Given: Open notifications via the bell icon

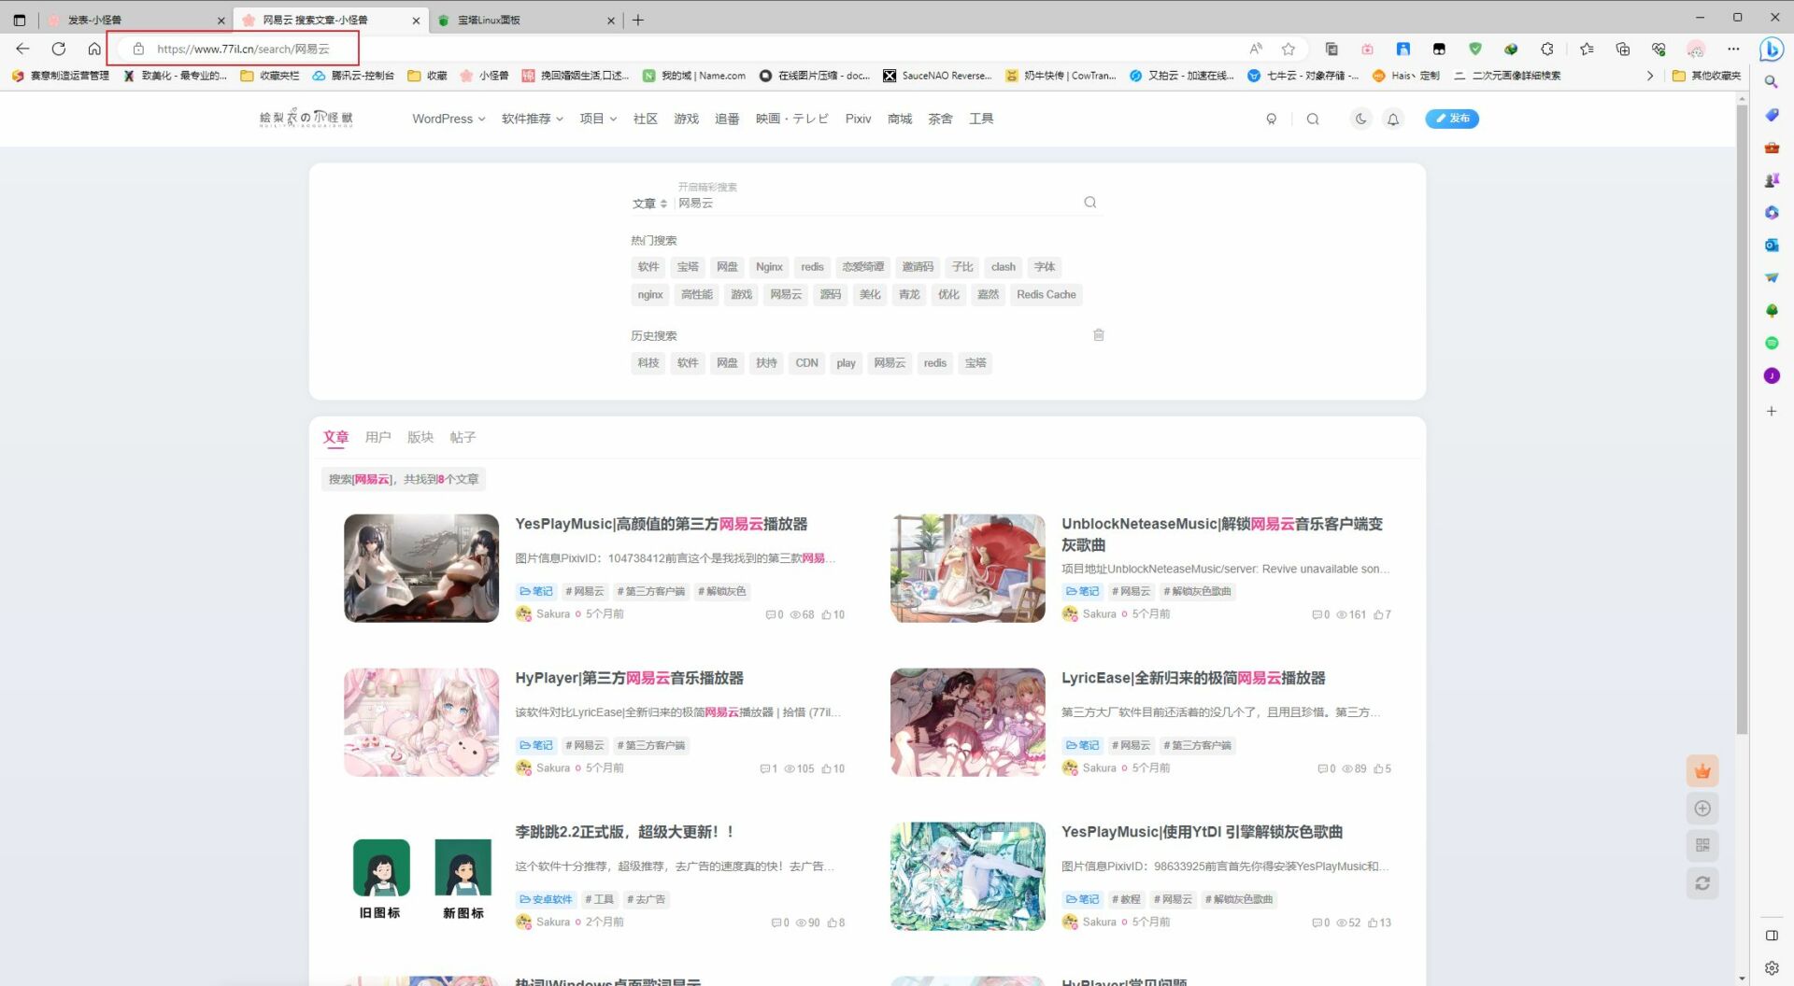Looking at the screenshot, I should coord(1393,119).
